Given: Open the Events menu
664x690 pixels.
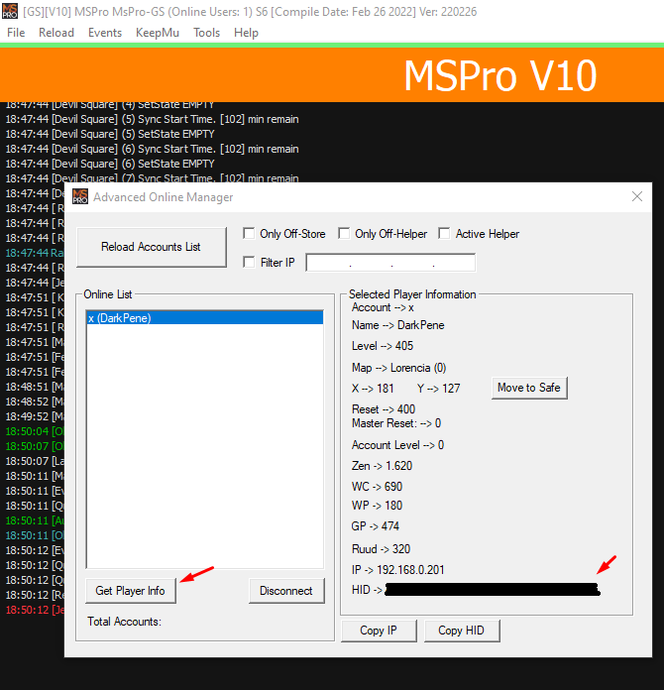Looking at the screenshot, I should point(105,33).
